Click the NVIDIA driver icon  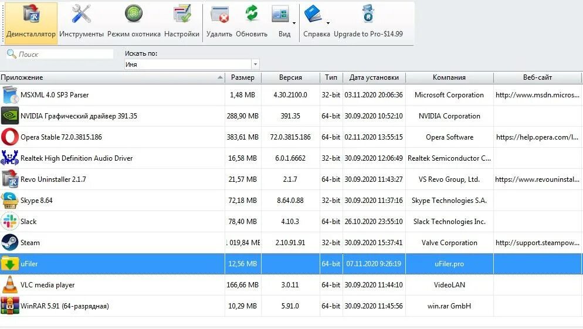click(10, 116)
